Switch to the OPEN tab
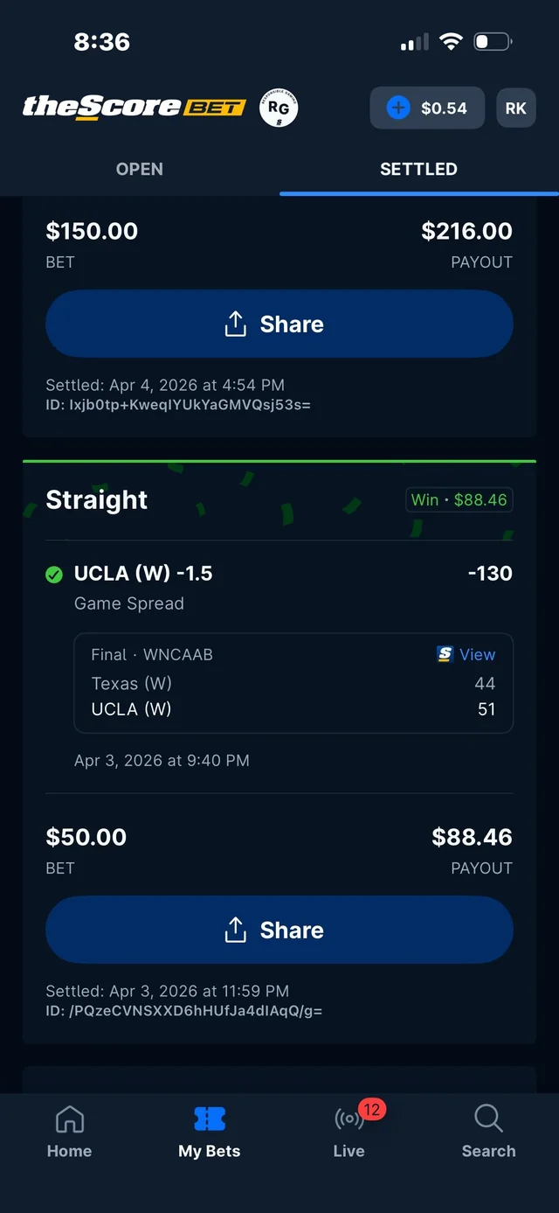The image size is (559, 1213). [139, 169]
